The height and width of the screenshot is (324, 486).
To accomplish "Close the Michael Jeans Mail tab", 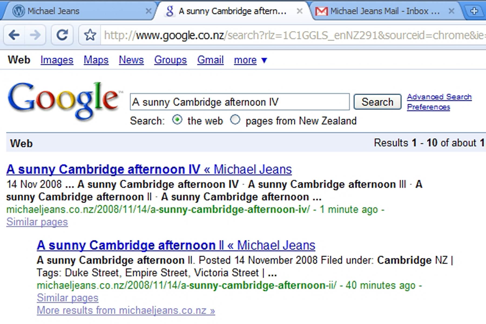I will tap(451, 11).
